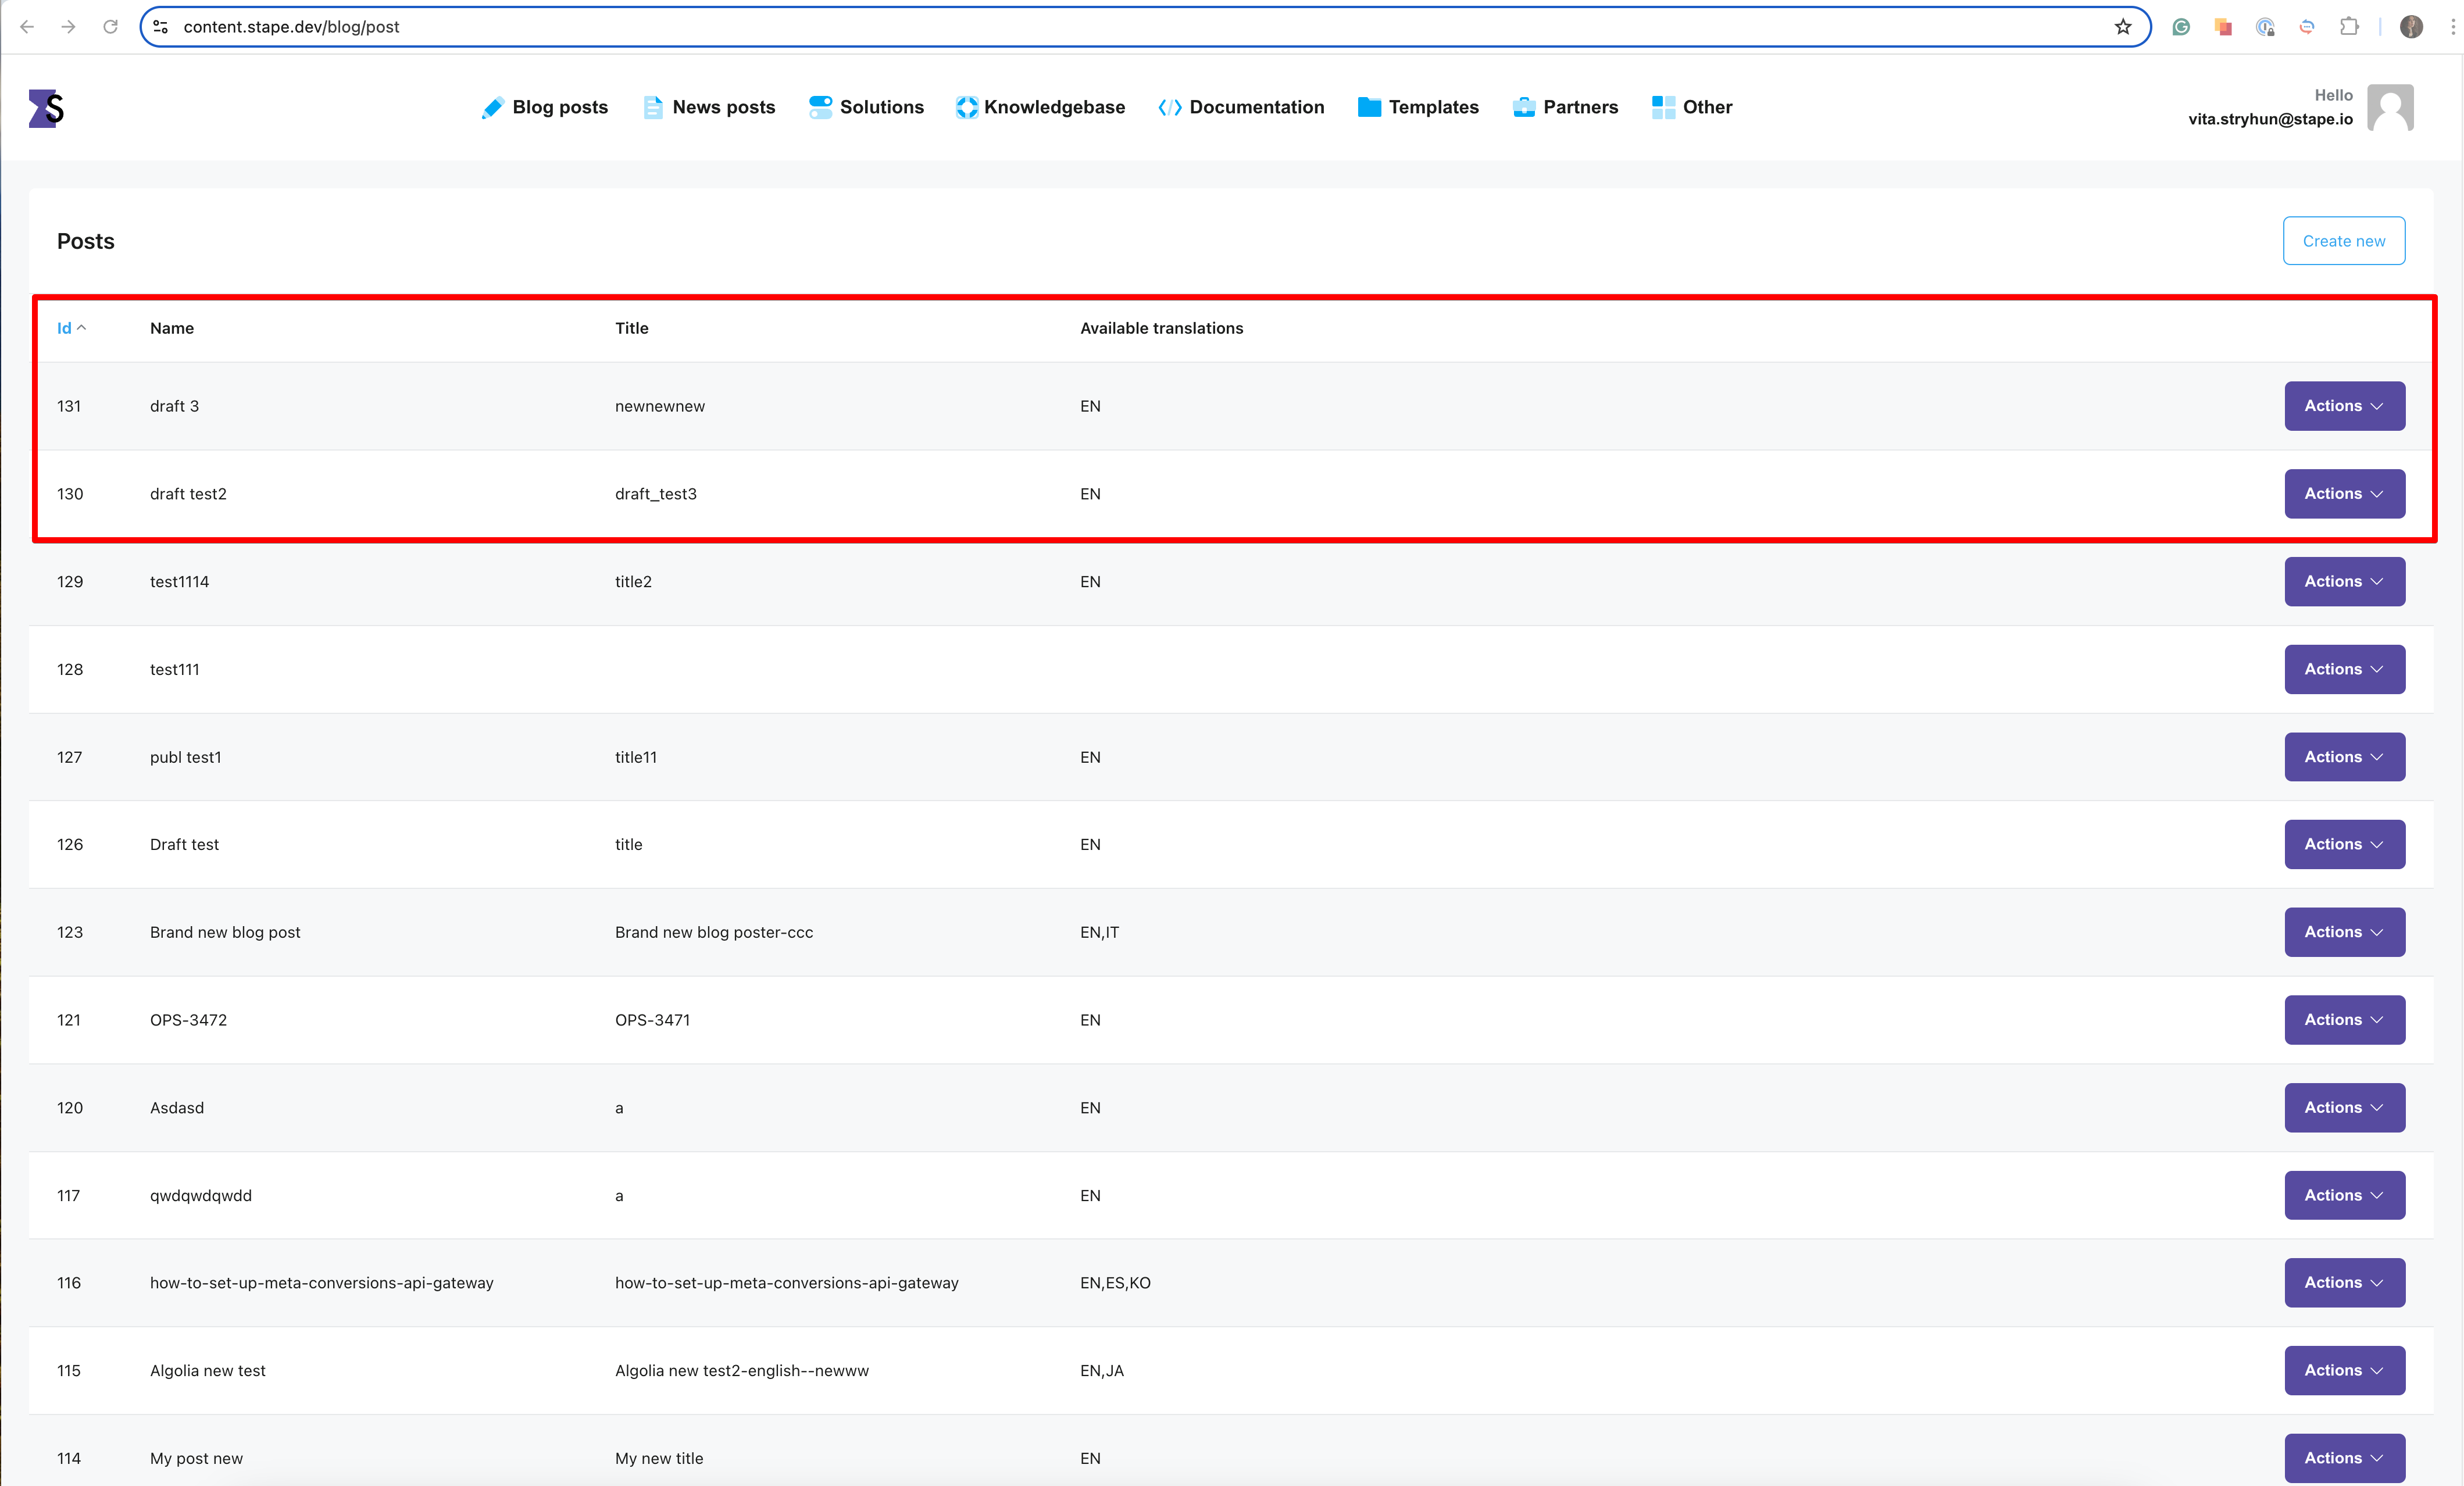Viewport: 2464px width, 1486px height.
Task: Click the Solutions toggle icon
Action: pyautogui.click(x=820, y=108)
